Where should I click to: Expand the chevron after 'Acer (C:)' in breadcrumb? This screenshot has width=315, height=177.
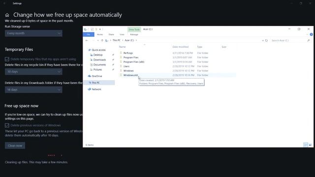tap(136, 40)
